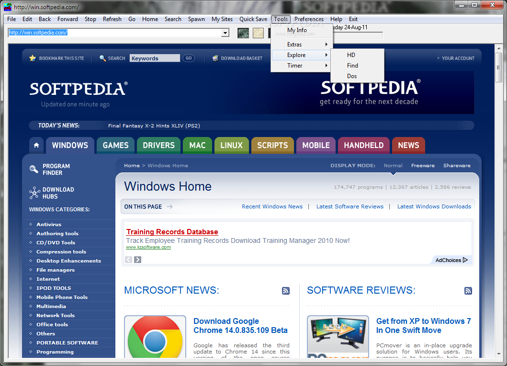Screen dimensions: 507x366
Task: Click the Microsoft News RSS icon
Action: tap(285, 291)
